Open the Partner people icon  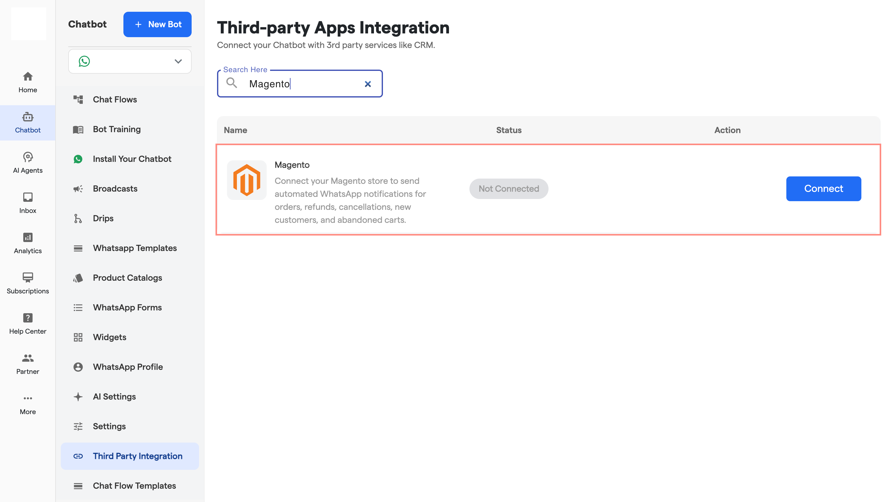[x=28, y=358]
